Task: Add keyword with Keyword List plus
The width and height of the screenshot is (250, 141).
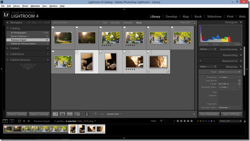Action: coord(200,61)
